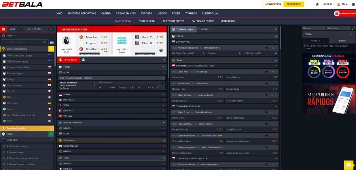Click the Próximos juegos panel scrollbar
This screenshot has width=356, height=170.
click(280, 37)
